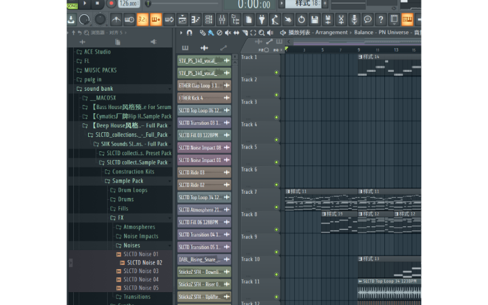Toggle mute on Track 9

(277, 251)
